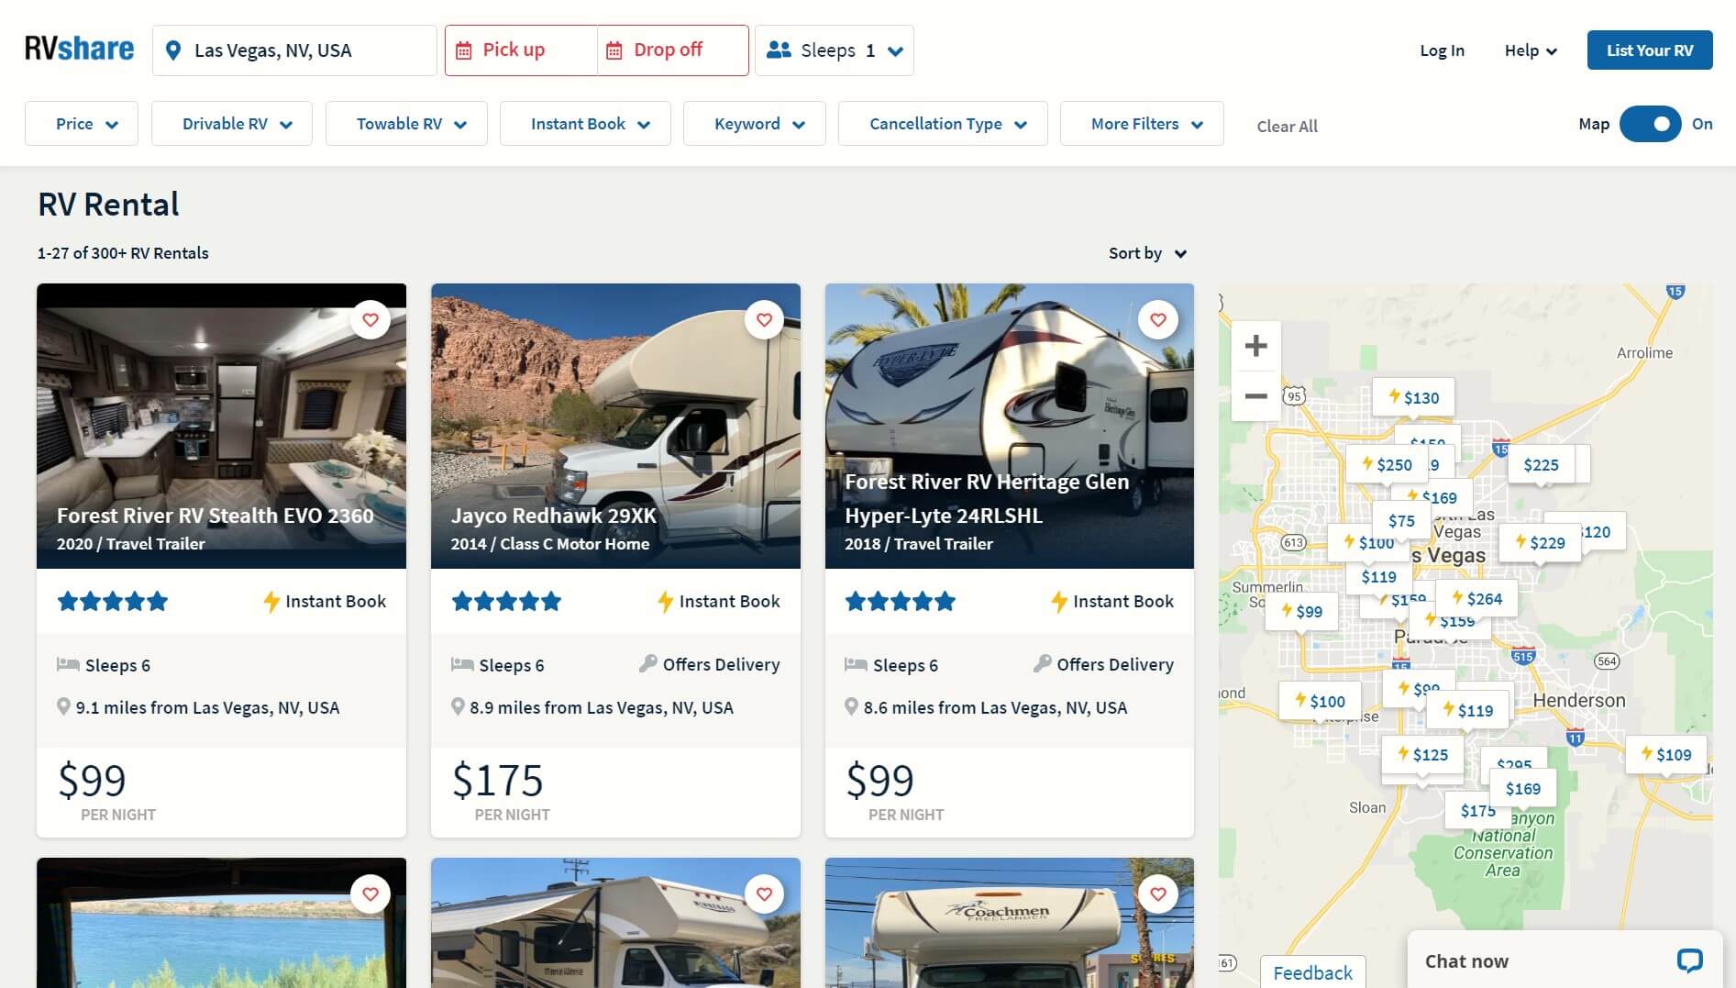
Task: Click the Pick up calendar icon
Action: pyautogui.click(x=464, y=50)
